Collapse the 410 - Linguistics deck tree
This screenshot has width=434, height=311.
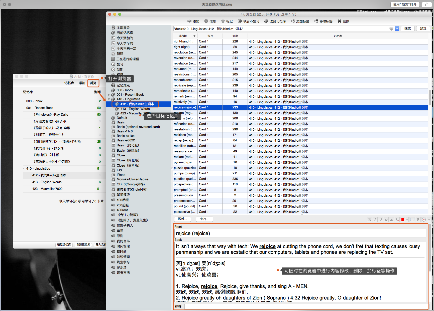click(109, 99)
